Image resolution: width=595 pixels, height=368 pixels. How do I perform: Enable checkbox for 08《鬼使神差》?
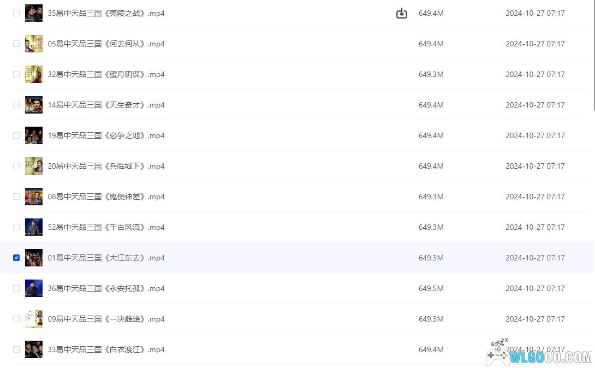[x=16, y=197]
